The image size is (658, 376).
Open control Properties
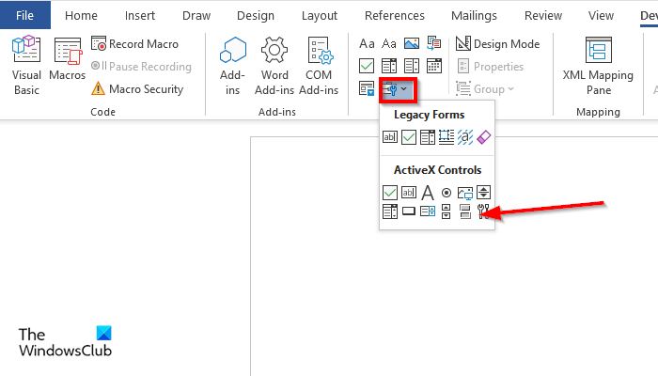coord(490,67)
